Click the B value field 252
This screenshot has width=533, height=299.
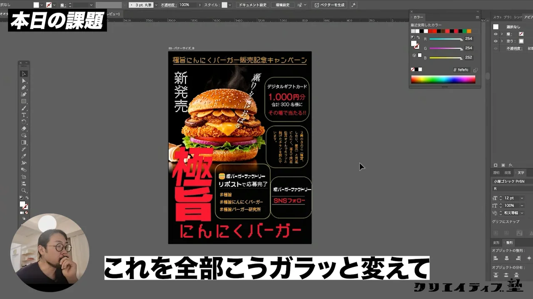tap(468, 57)
